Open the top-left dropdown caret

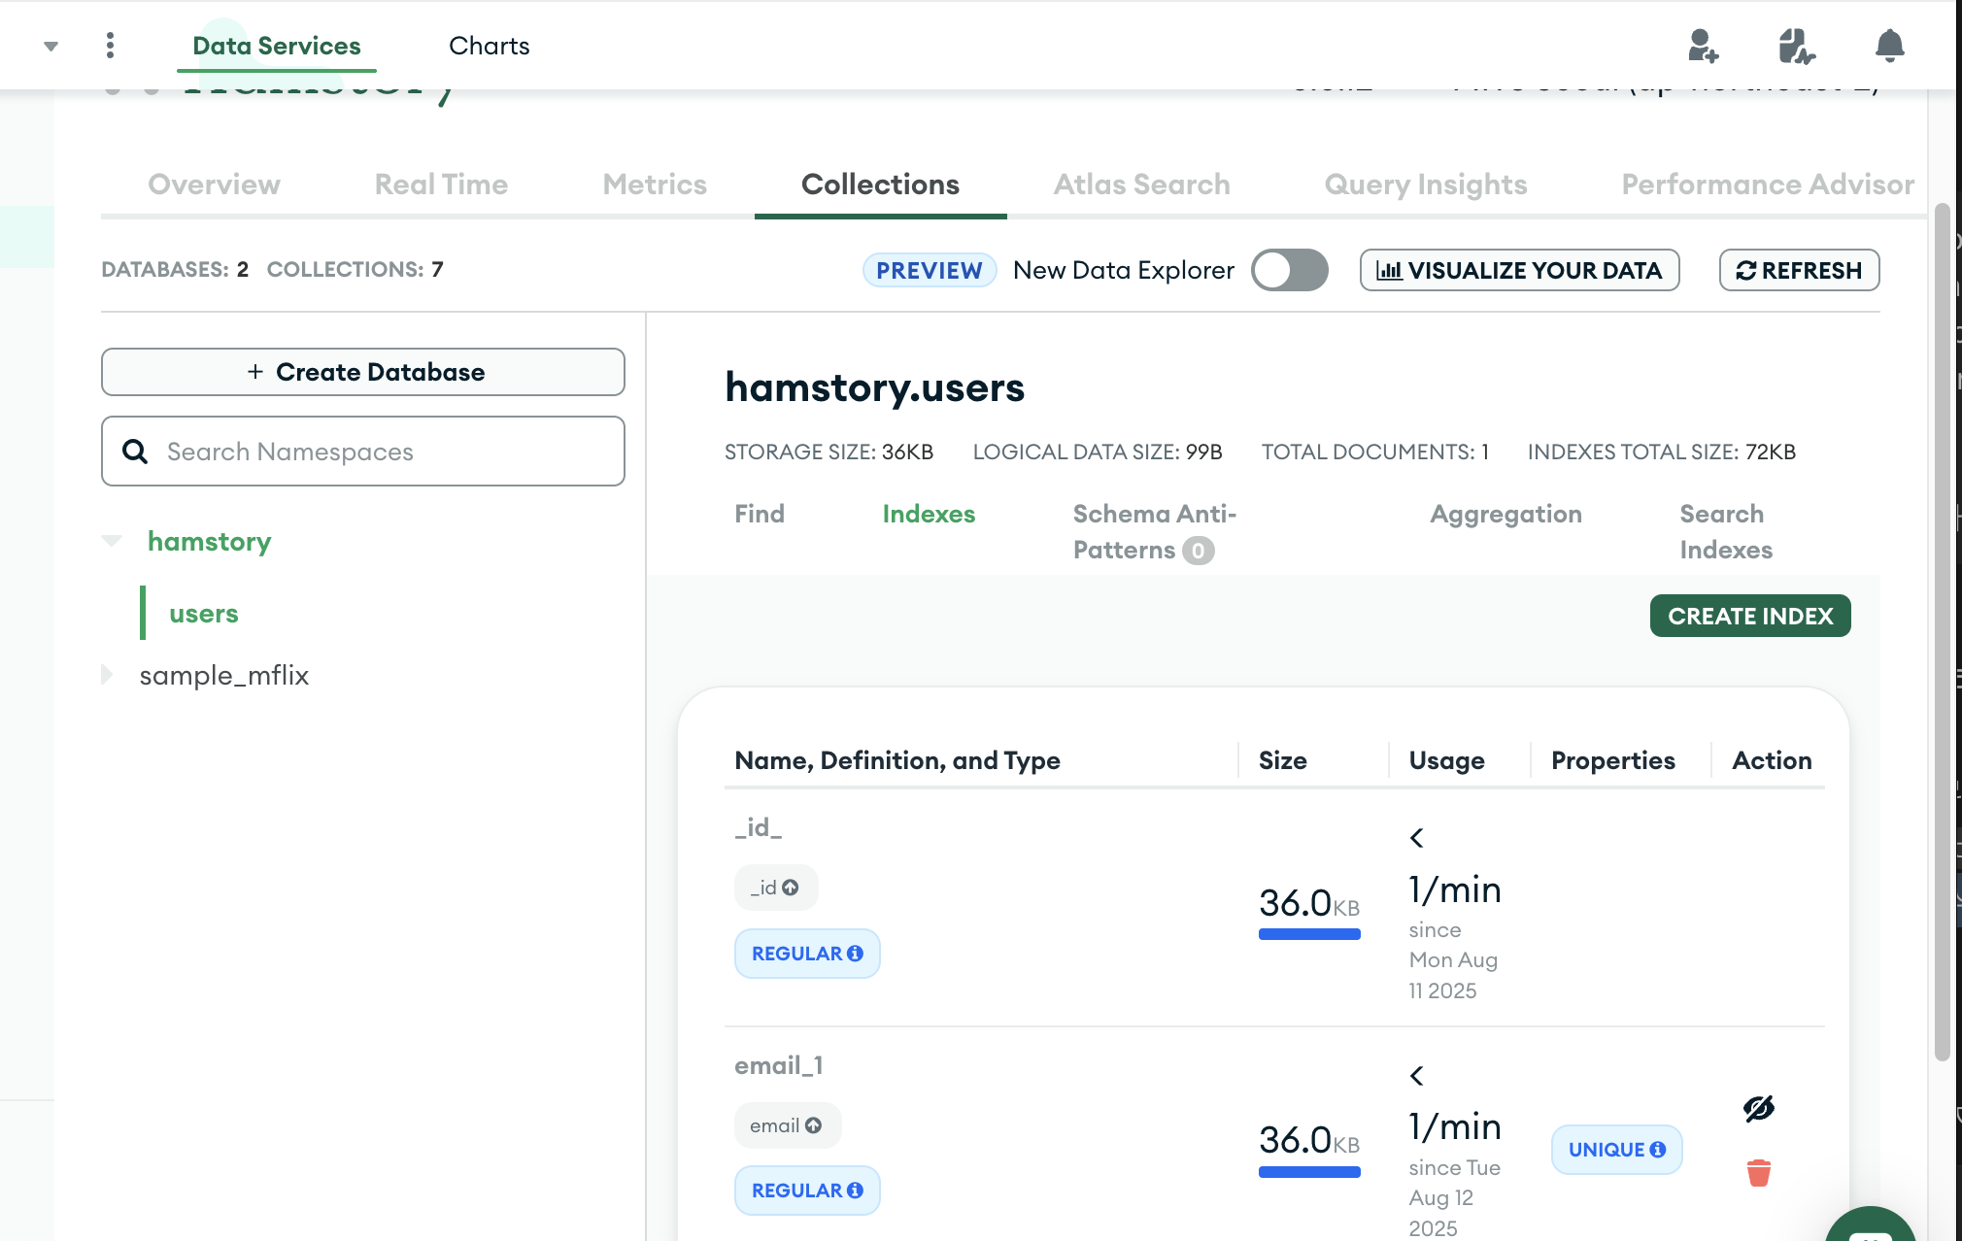pos(51,46)
